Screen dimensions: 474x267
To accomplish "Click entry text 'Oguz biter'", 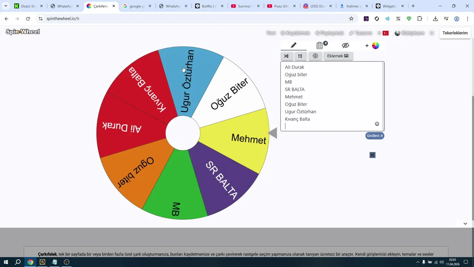I will pos(296,75).
